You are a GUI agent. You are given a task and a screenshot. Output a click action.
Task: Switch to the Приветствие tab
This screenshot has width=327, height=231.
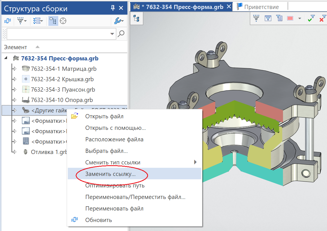pos(261,7)
